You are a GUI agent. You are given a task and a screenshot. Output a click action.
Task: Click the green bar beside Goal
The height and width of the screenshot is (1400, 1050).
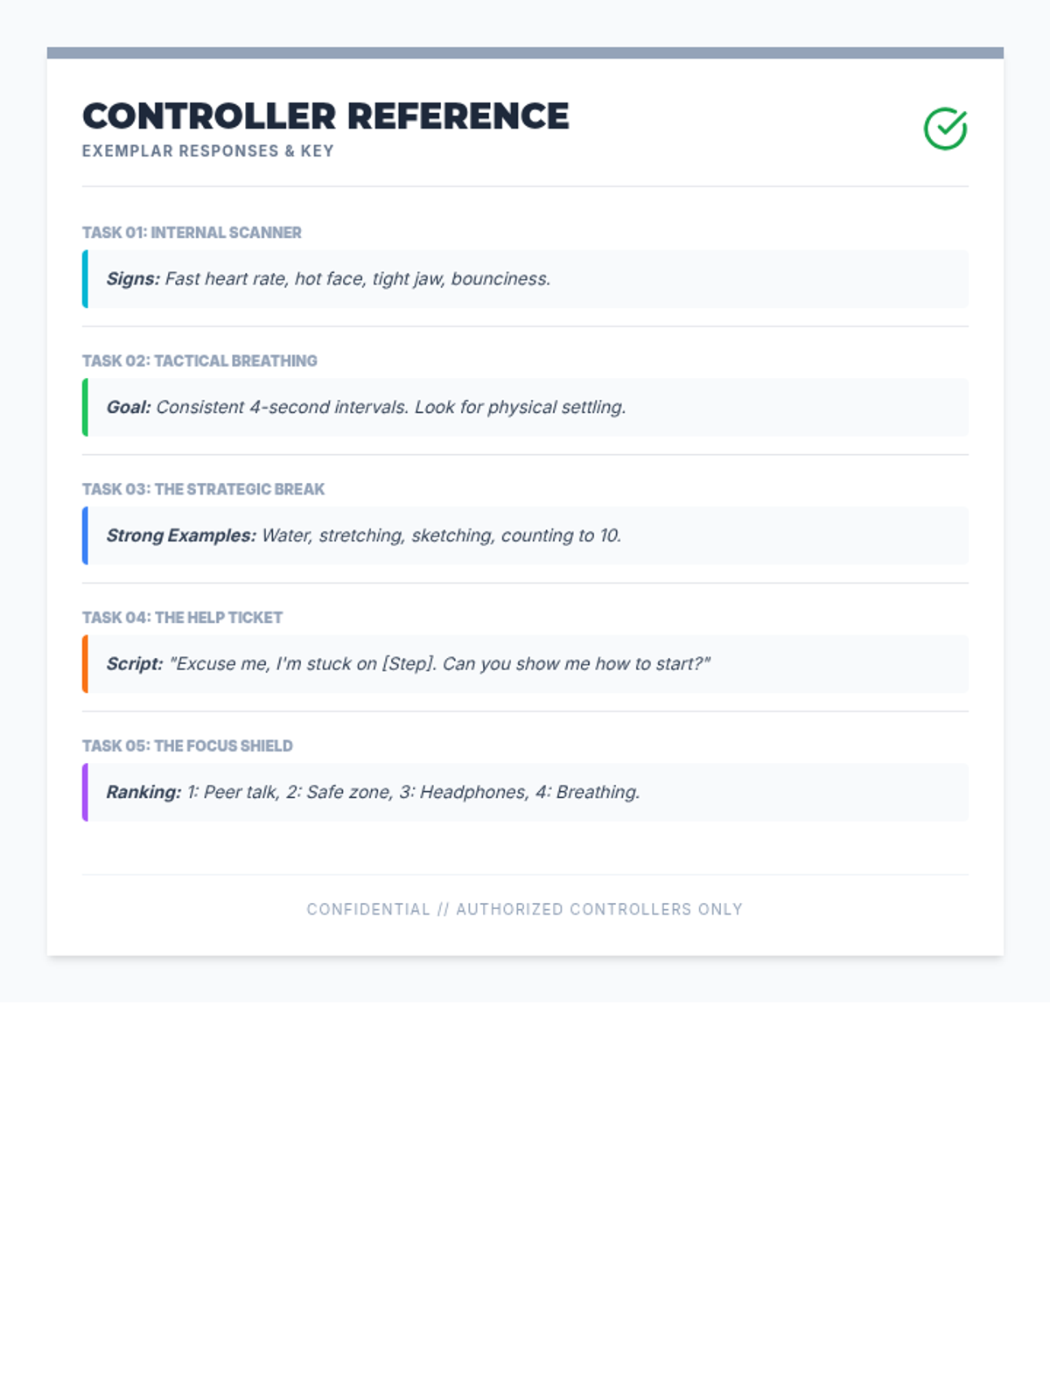85,408
